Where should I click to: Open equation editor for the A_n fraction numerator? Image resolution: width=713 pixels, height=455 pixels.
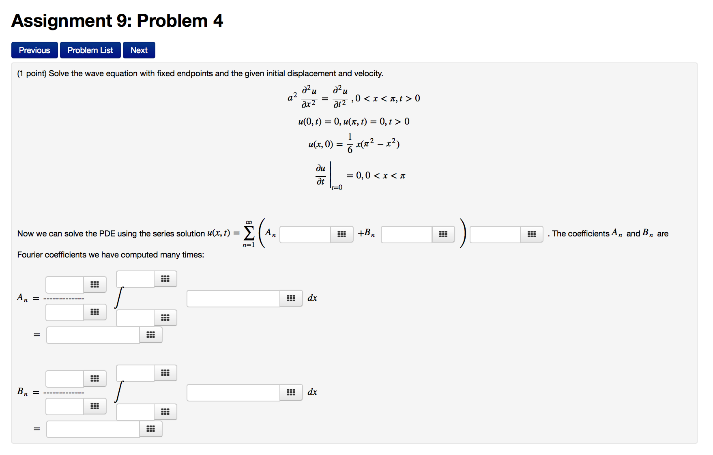pyautogui.click(x=94, y=284)
